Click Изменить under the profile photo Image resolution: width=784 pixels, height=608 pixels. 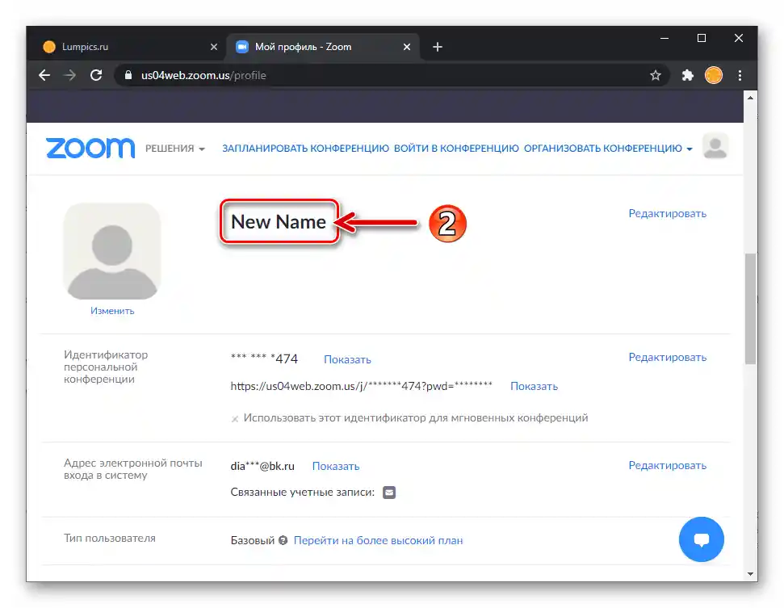[112, 311]
